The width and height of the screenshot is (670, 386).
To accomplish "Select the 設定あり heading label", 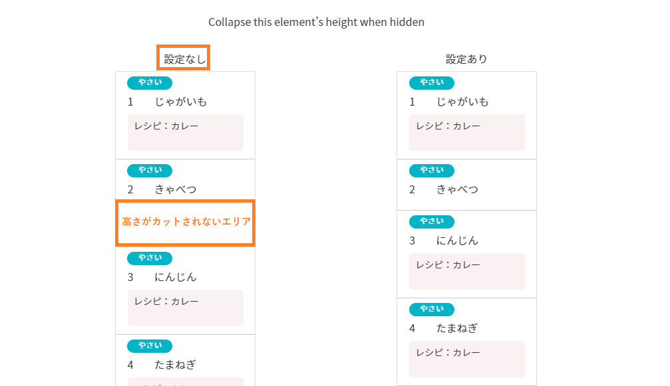I will tap(466, 59).
